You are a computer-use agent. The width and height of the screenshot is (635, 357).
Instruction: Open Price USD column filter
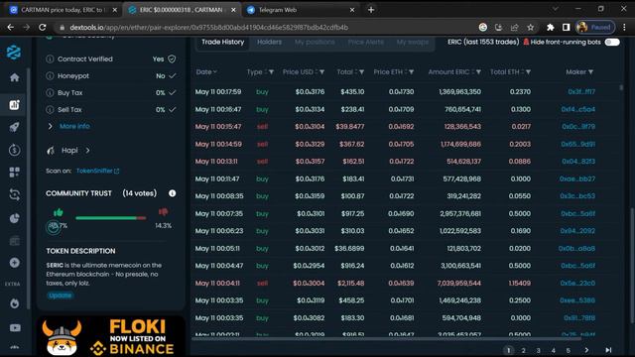tap(321, 72)
